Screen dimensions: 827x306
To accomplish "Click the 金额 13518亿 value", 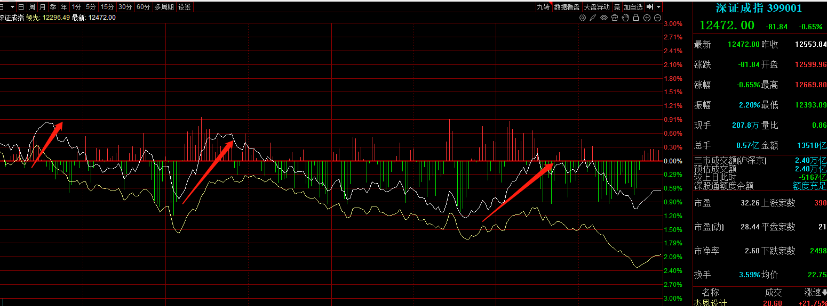I will tap(812, 145).
